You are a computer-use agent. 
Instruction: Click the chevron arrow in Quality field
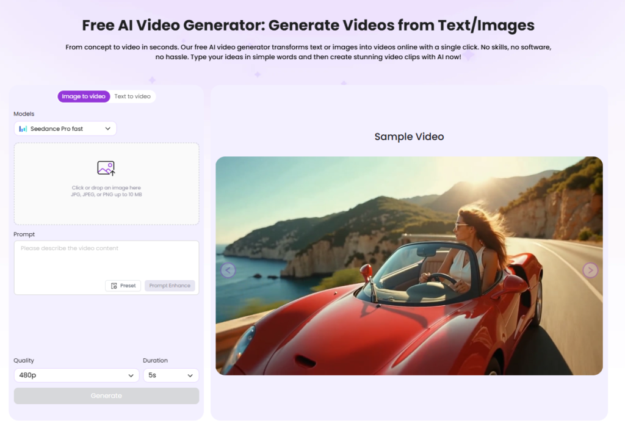pyautogui.click(x=131, y=375)
